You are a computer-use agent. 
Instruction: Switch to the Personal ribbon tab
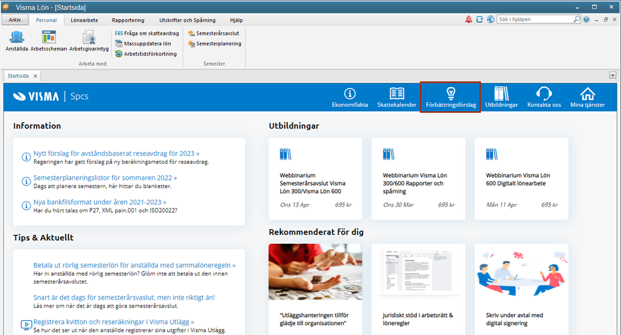tap(47, 20)
